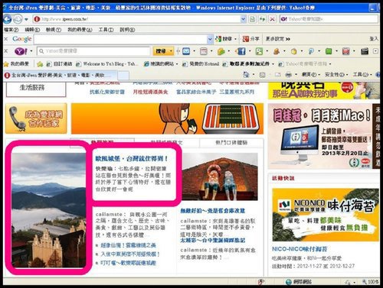Open the 我的最愛(A) menu
This screenshot has width=383, height=288.
[80, 30]
